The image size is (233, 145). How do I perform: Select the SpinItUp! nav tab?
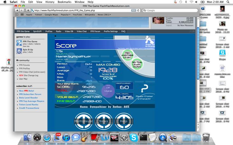38,31
